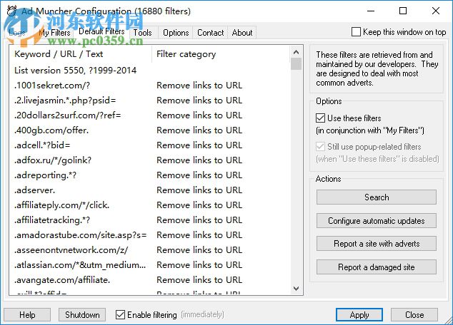Click Report a site with adverts
Image resolution: width=453 pixels, height=325 pixels.
tap(377, 244)
